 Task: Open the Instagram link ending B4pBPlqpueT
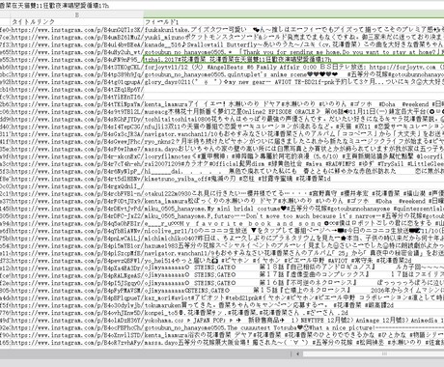[x=77, y=297]
